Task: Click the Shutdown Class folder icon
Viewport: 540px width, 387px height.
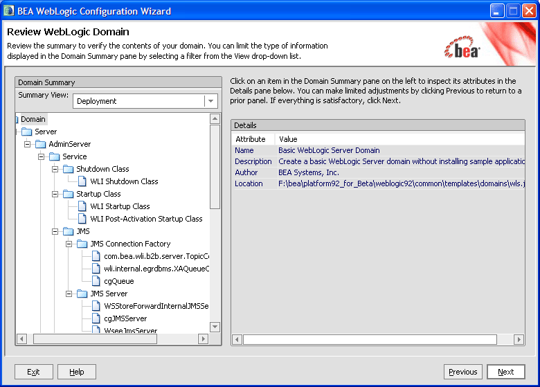Action: tap(68, 169)
